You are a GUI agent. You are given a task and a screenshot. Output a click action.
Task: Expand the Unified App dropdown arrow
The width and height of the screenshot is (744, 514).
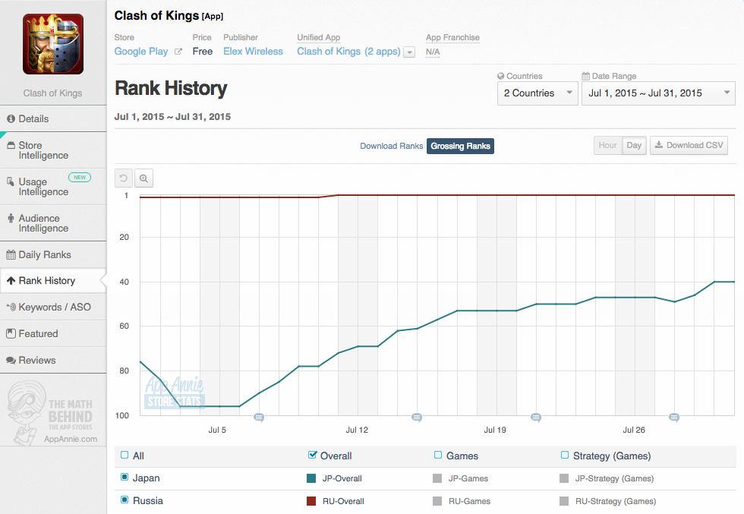click(409, 52)
